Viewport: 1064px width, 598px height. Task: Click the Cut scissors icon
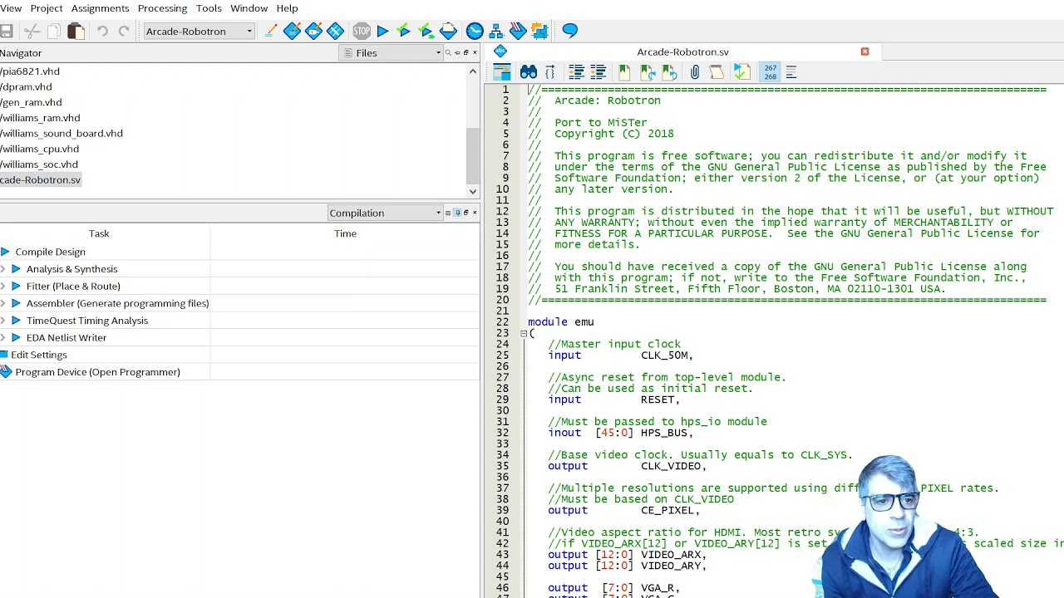click(x=32, y=32)
